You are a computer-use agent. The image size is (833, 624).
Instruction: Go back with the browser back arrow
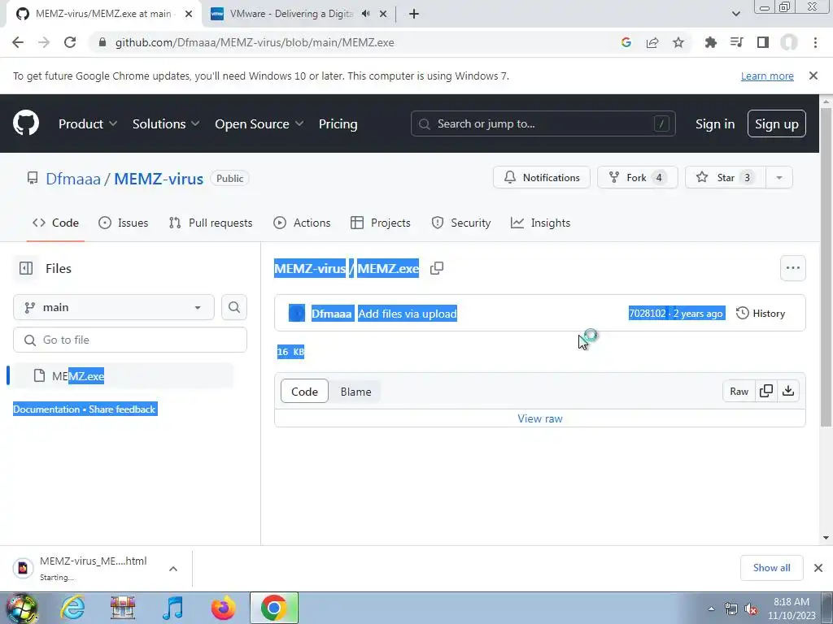click(18, 42)
